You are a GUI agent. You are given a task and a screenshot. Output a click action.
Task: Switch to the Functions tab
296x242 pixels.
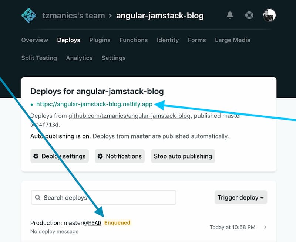coord(134,40)
